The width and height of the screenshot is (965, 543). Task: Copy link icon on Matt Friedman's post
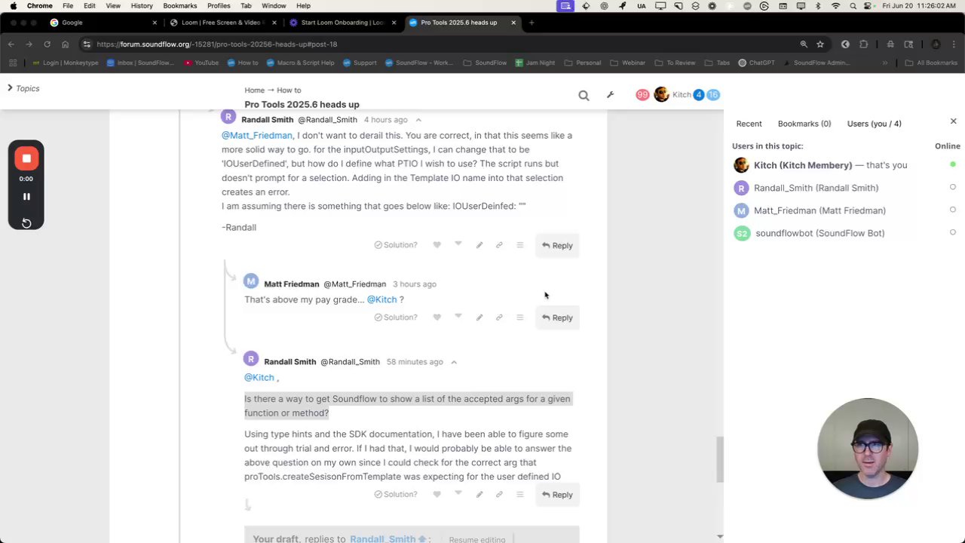(499, 318)
